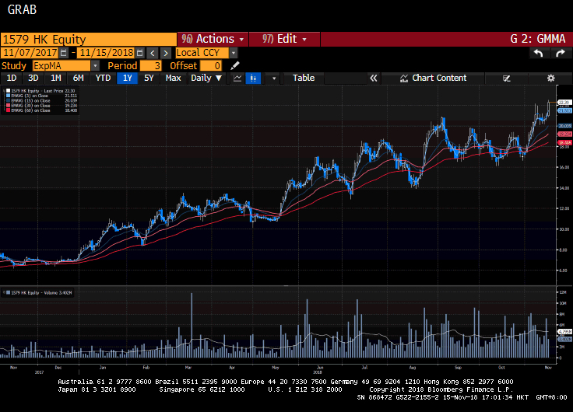This screenshot has height=412, width=573.
Task: Open chart settings gear icon
Action: coord(550,78)
